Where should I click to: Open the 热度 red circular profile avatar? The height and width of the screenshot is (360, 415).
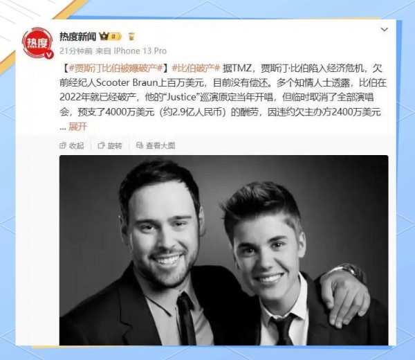[x=37, y=43]
